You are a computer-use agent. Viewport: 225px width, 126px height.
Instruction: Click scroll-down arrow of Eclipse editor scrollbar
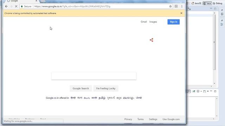[214, 83]
